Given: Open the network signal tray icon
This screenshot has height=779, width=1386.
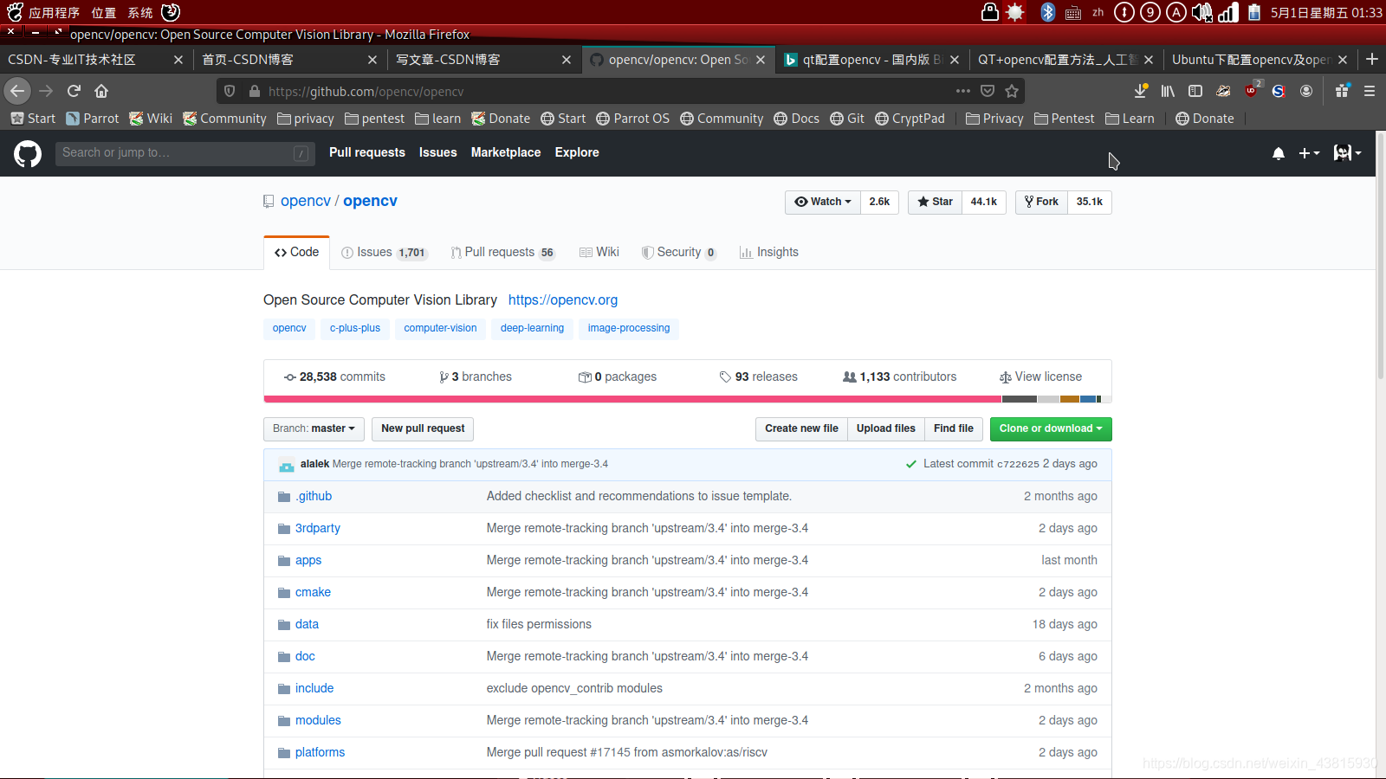Looking at the screenshot, I should [1228, 12].
